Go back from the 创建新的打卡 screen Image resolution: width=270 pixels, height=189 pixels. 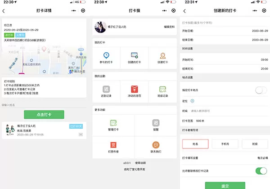click(184, 11)
